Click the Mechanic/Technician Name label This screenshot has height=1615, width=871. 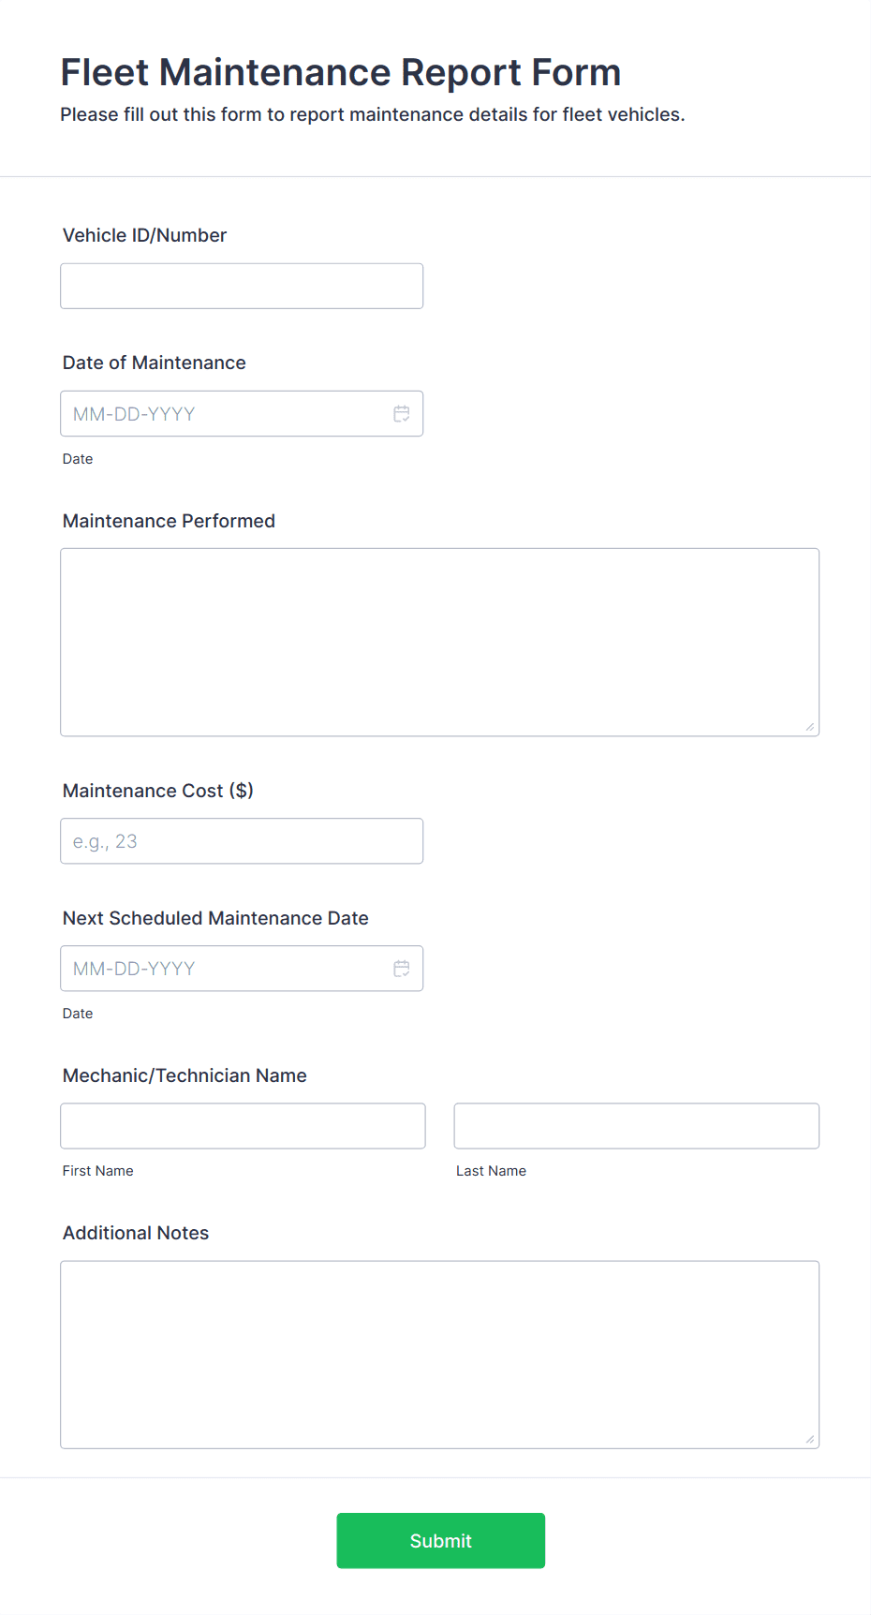click(185, 1074)
